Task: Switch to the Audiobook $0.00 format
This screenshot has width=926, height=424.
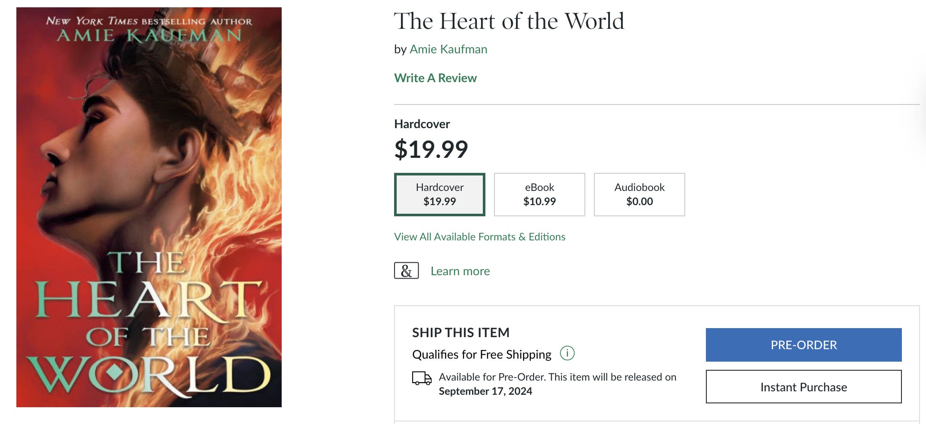Action: (639, 194)
